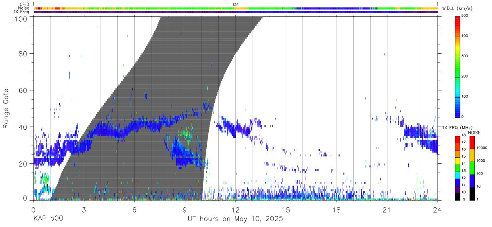Viewport: 492px width, 227px height.
Task: Click x-axis tick label 9
Action: pos(185,209)
